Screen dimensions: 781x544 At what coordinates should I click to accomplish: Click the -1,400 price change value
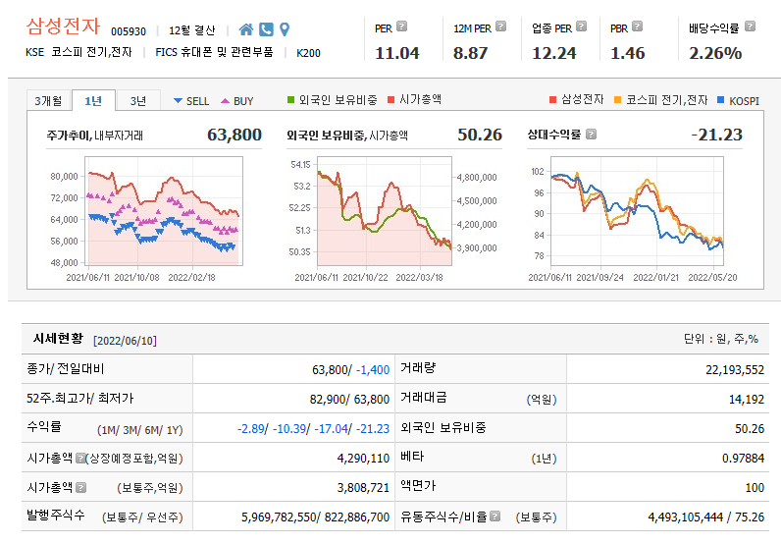tap(373, 370)
